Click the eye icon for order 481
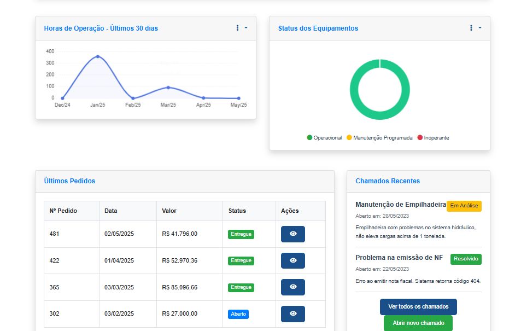The height and width of the screenshot is (331, 515). point(292,234)
